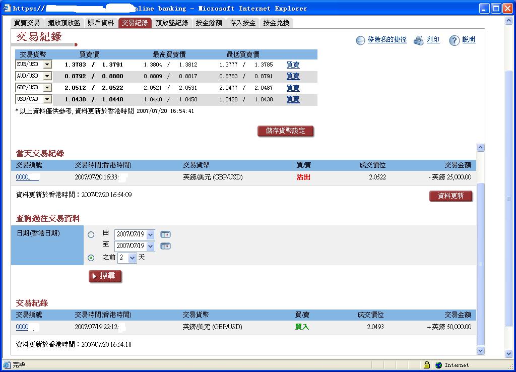
Task: Click the padlock icon in status bar
Action: 426,365
